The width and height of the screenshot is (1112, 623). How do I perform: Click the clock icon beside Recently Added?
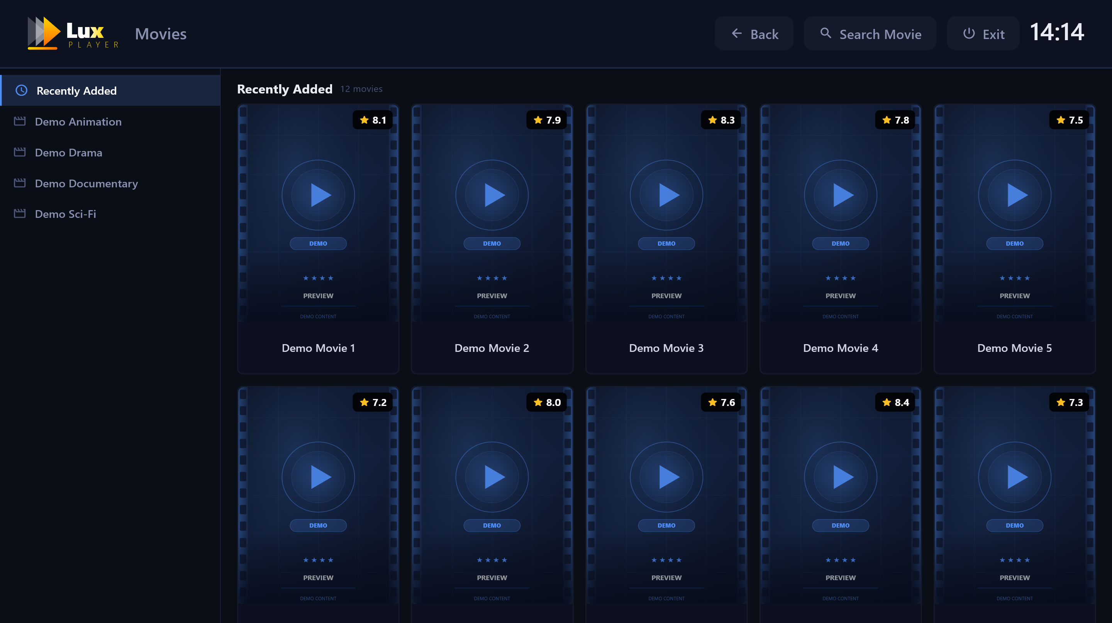point(22,90)
